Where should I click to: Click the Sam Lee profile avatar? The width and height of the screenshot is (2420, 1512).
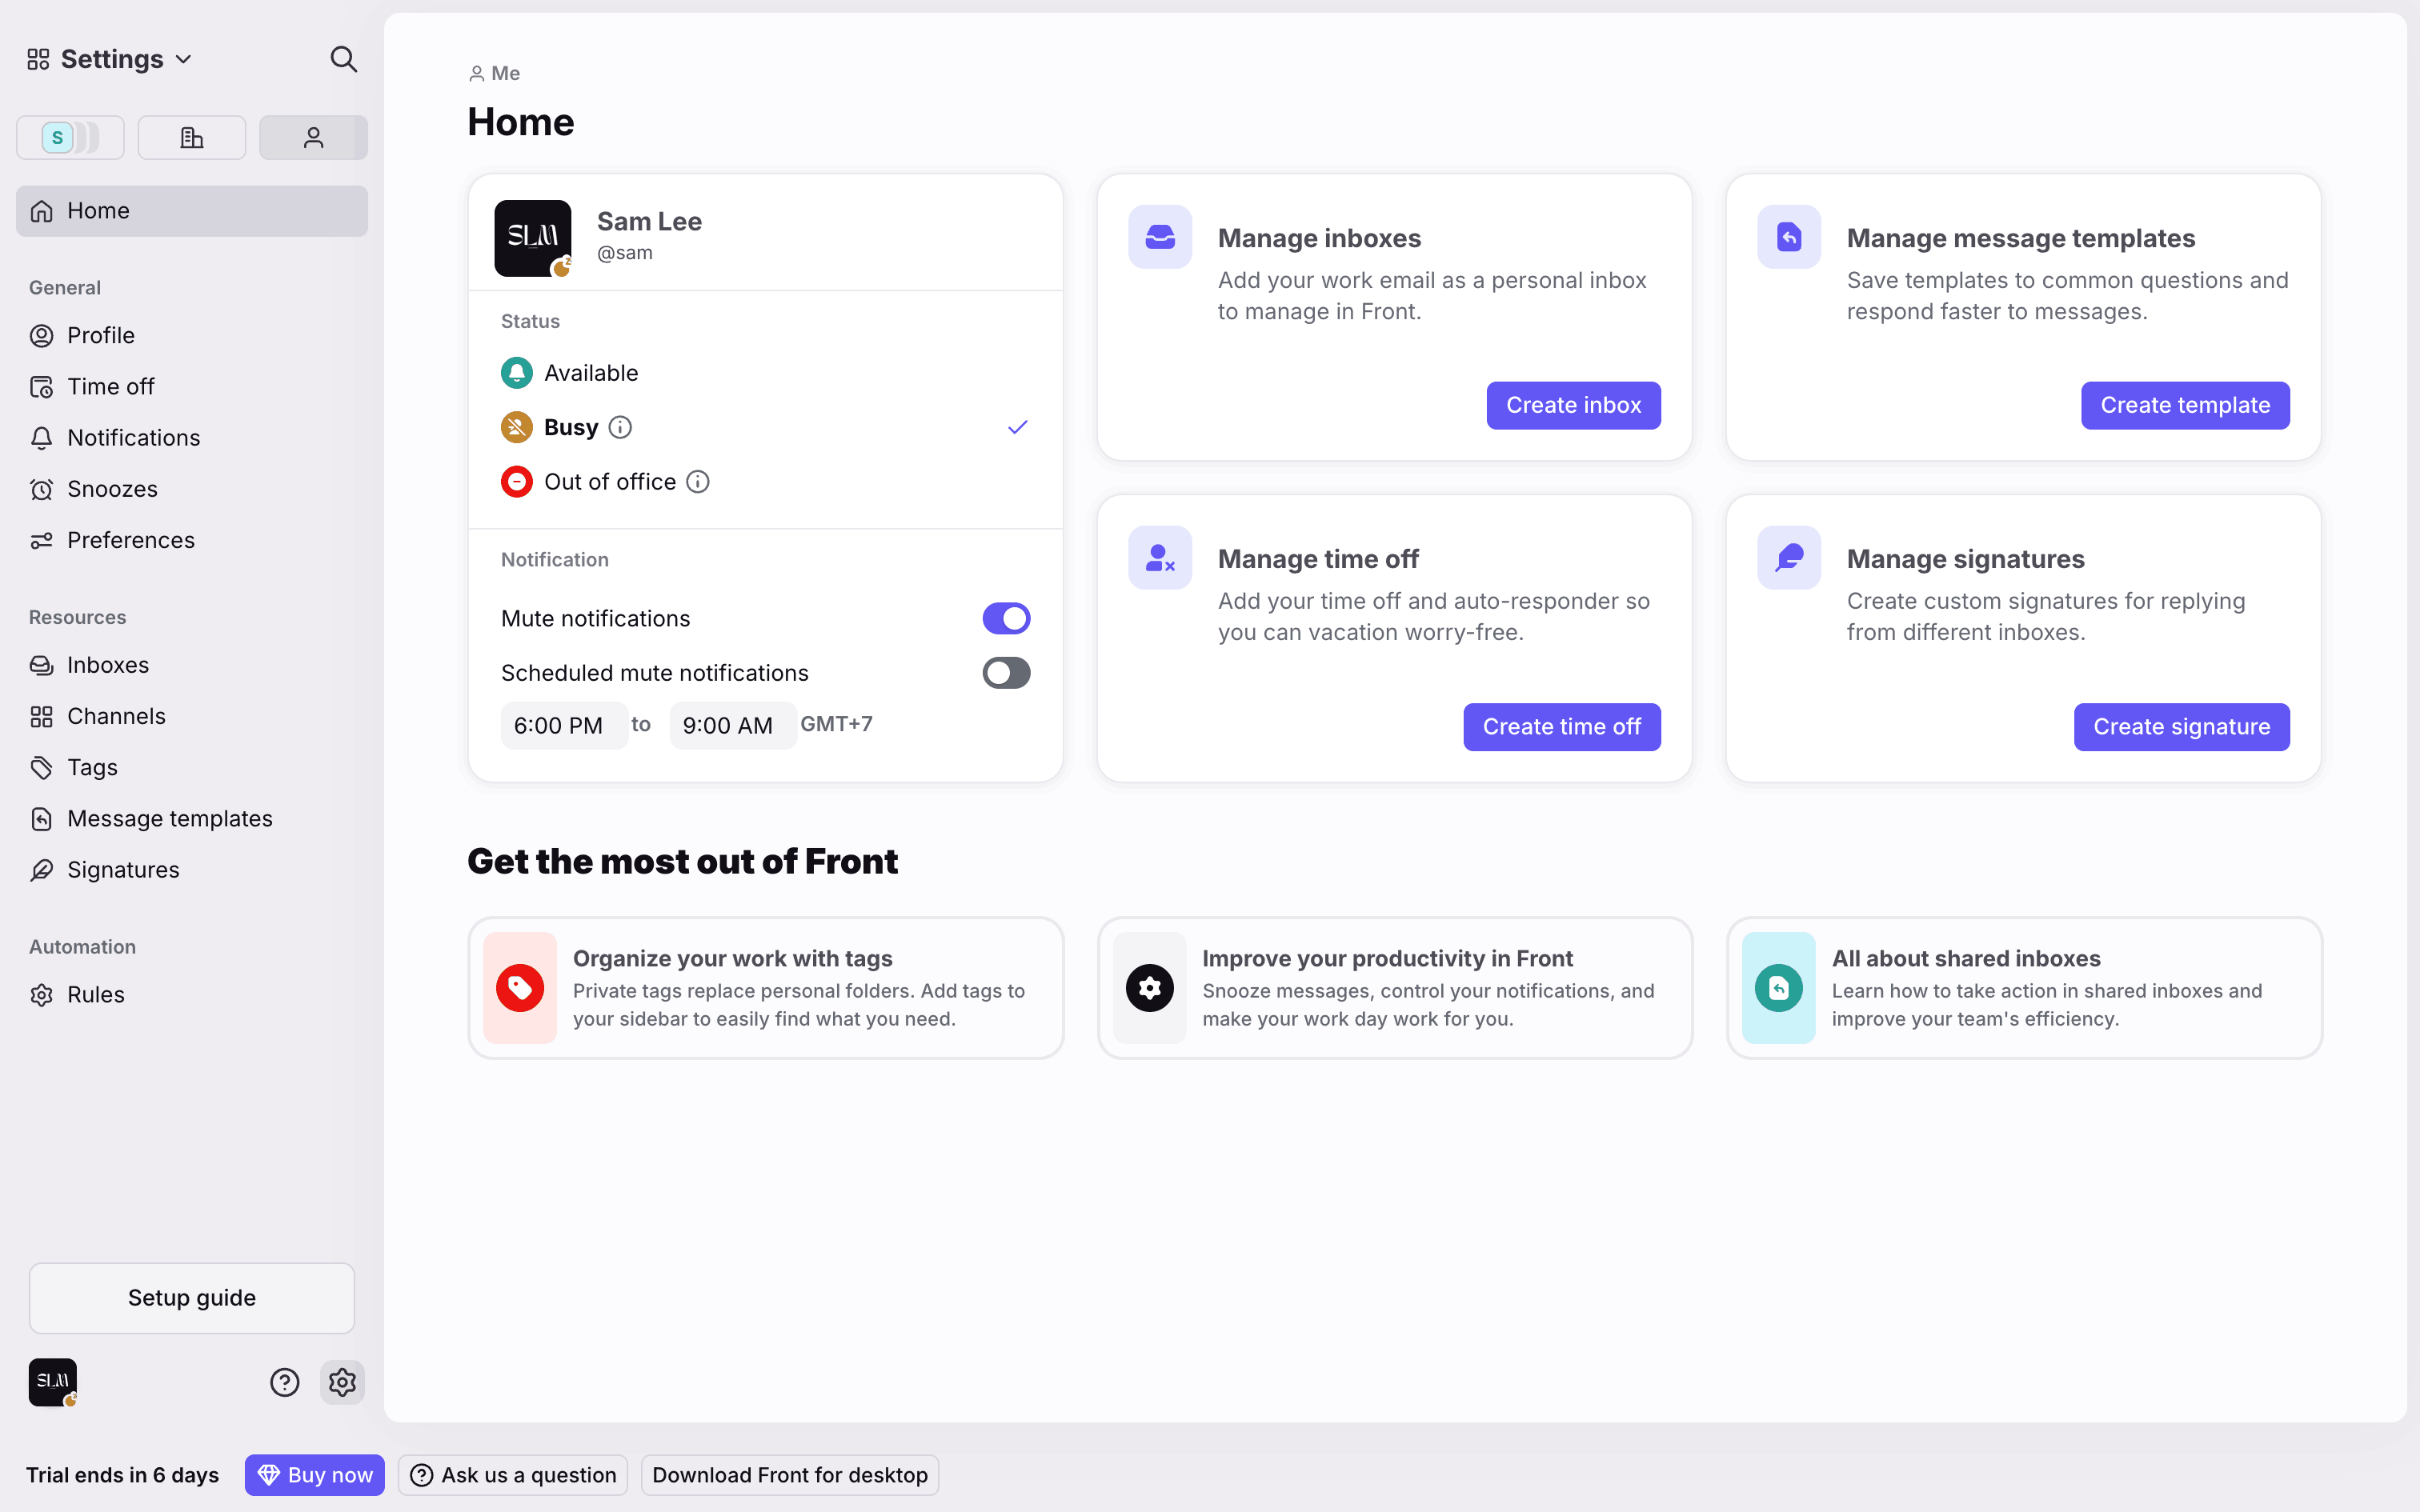click(532, 238)
